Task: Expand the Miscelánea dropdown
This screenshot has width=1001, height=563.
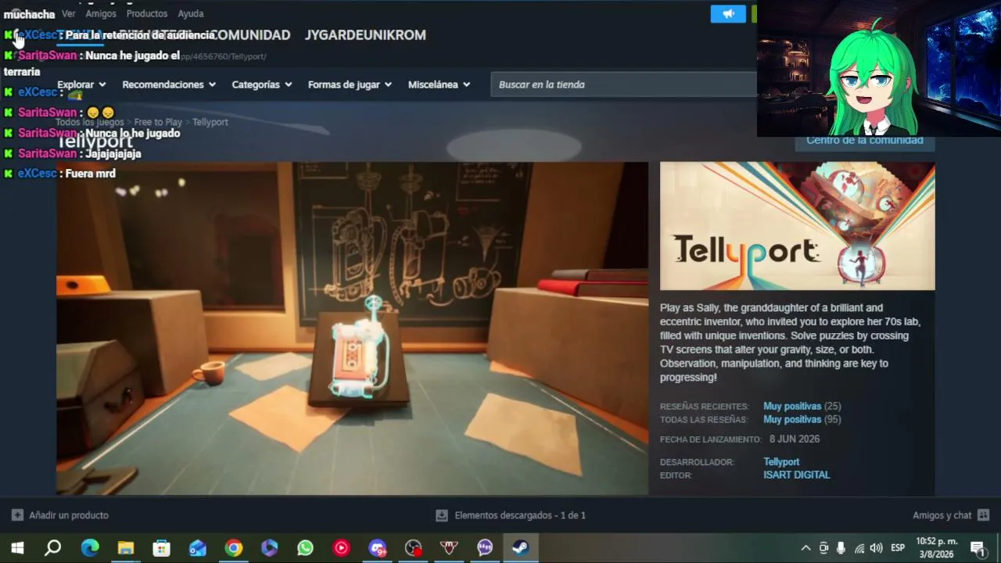Action: click(439, 84)
